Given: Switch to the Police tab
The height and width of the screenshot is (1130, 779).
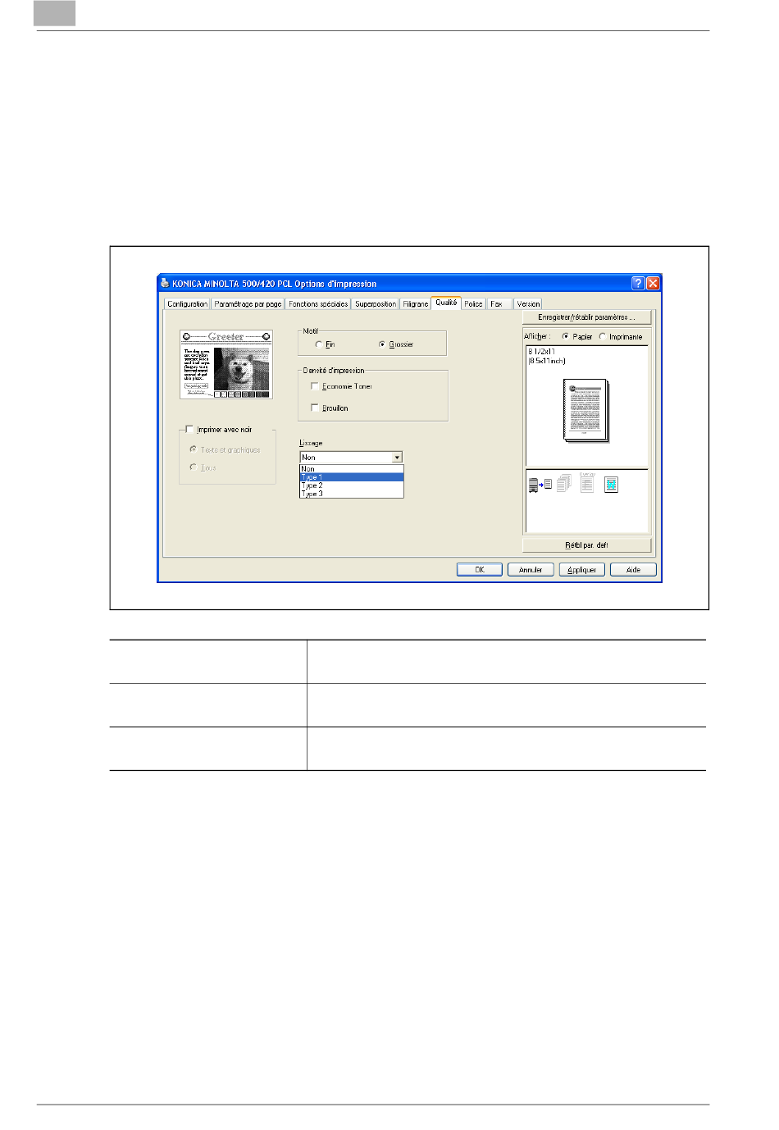Looking at the screenshot, I should (474, 303).
